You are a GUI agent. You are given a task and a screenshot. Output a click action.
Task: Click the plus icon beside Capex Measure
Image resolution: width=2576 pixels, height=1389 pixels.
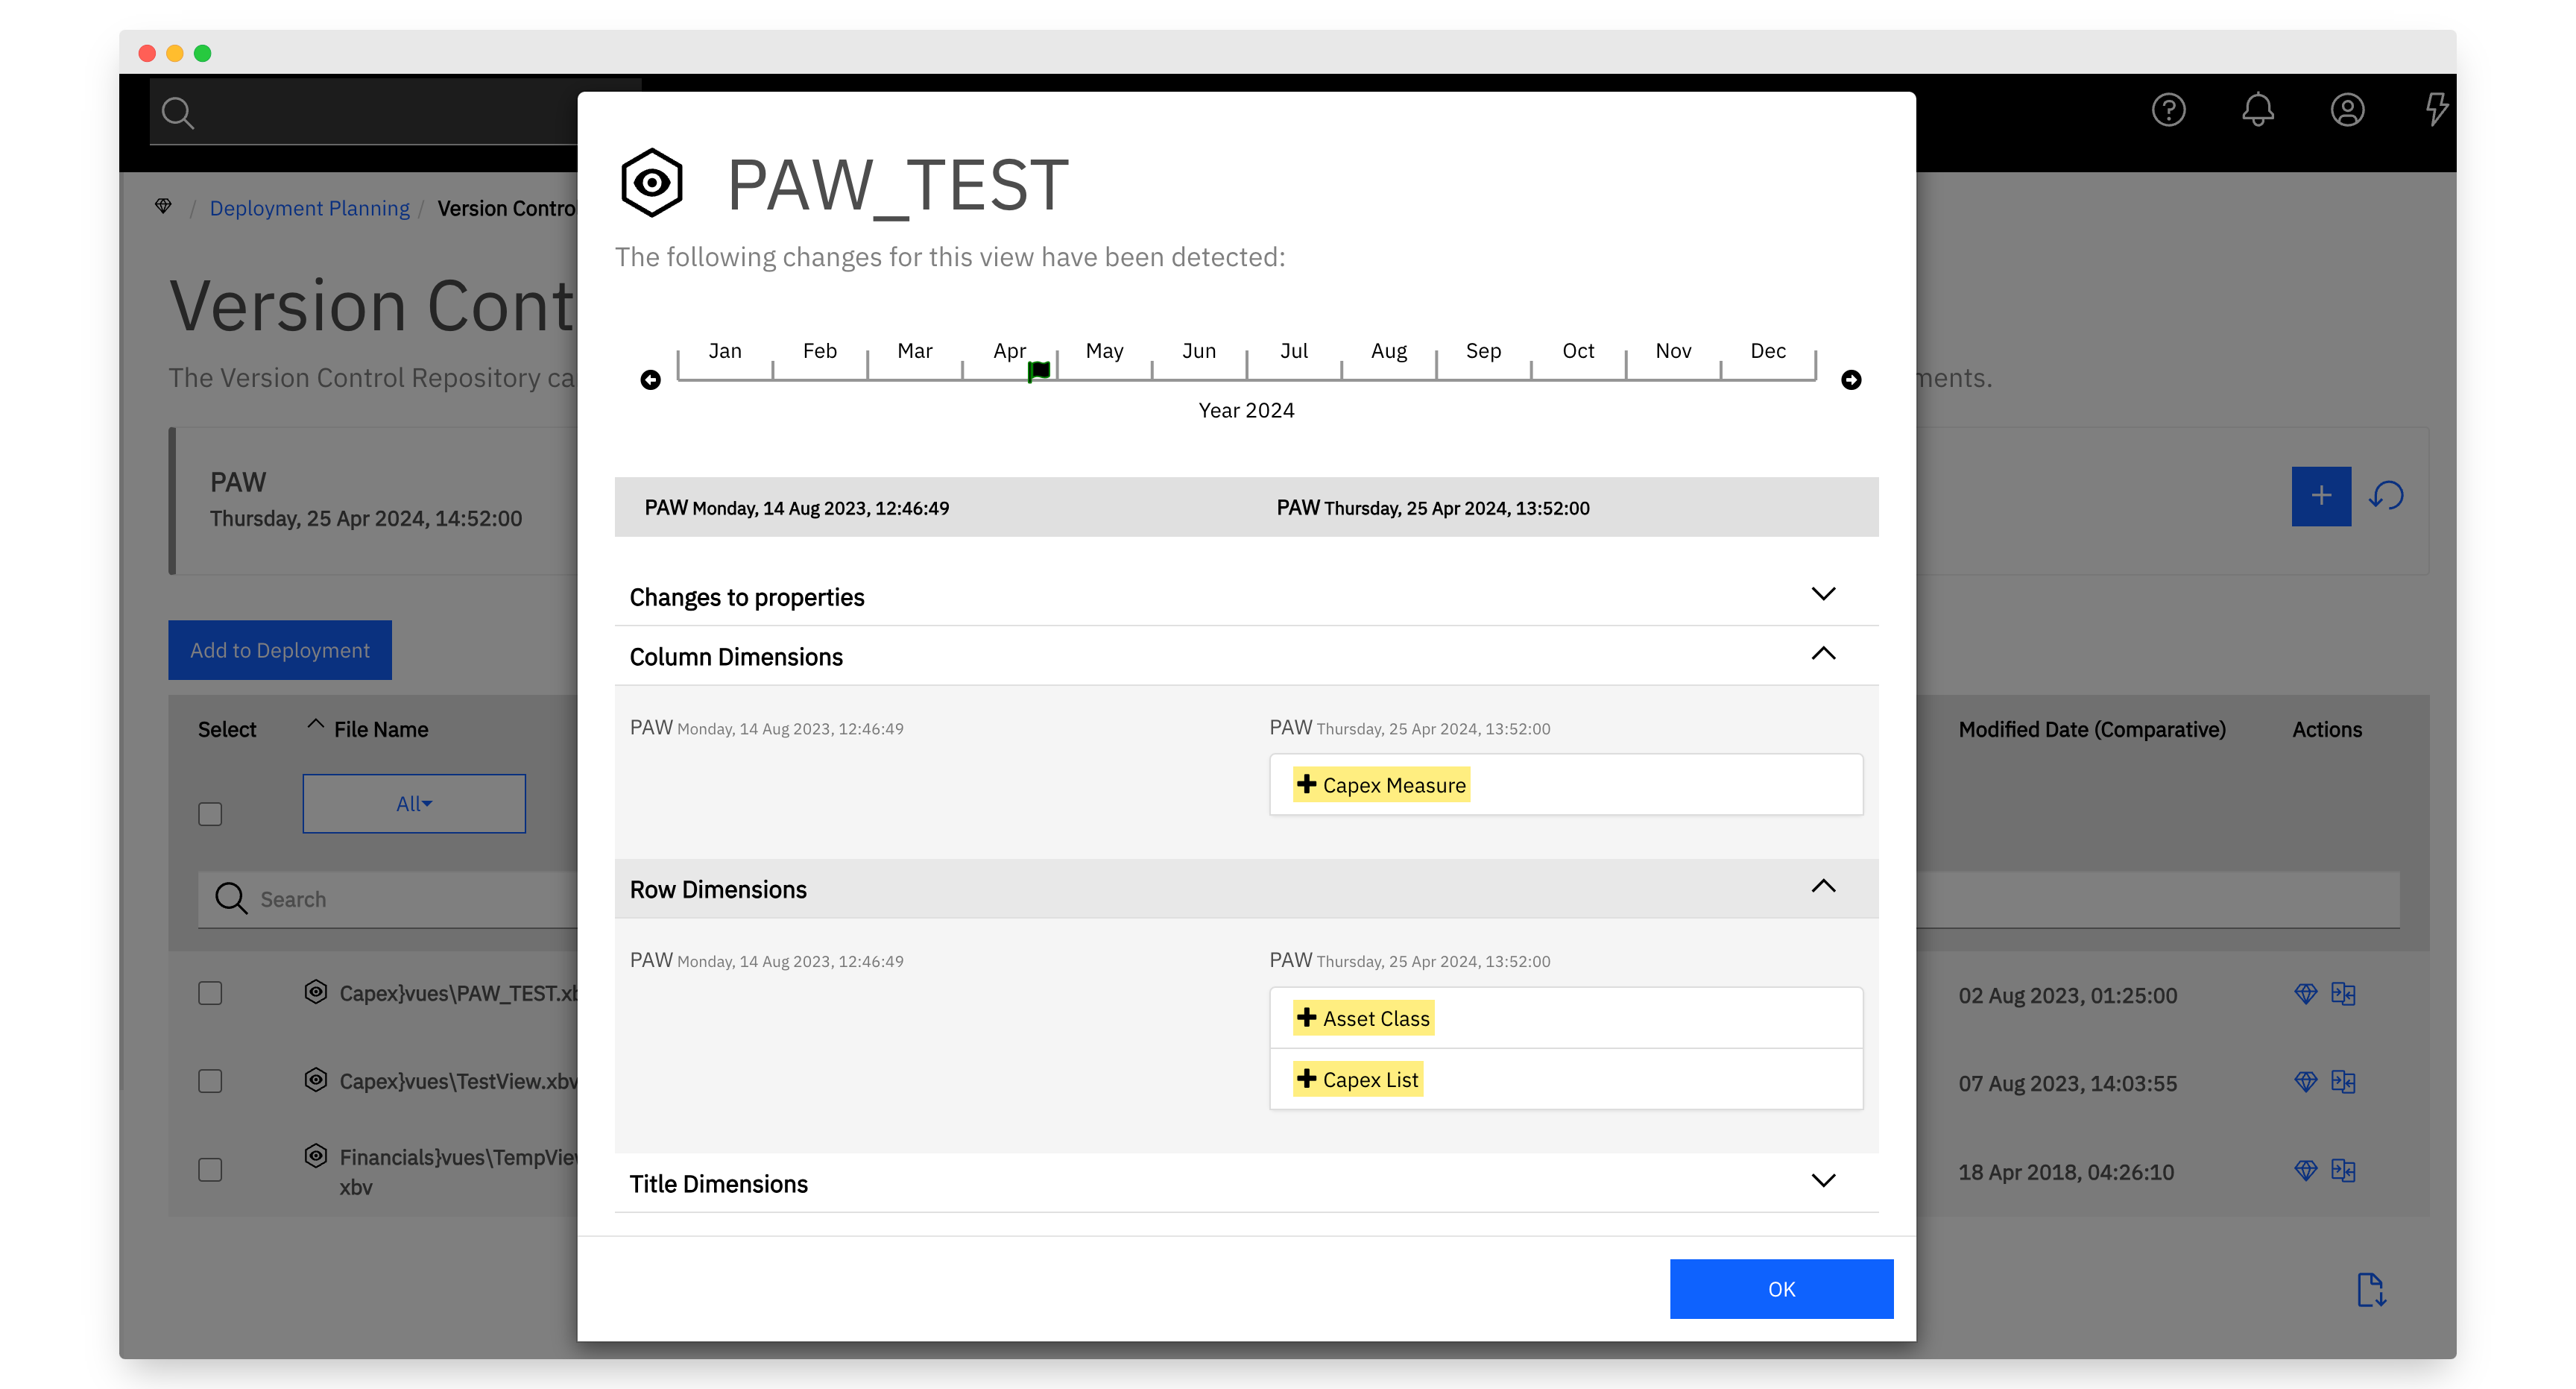point(1306,785)
